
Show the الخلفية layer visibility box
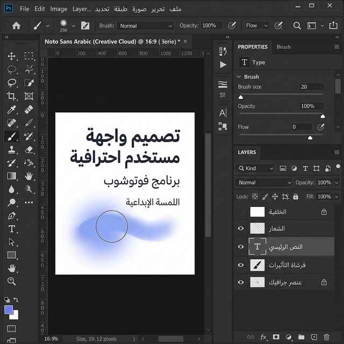coord(241,212)
